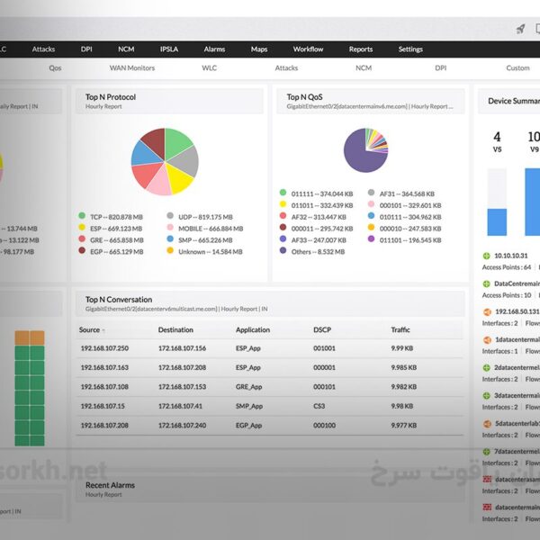Click the green status icon next to 2datacenter device
Viewport: 540px width, 540px height.
pyautogui.click(x=487, y=368)
